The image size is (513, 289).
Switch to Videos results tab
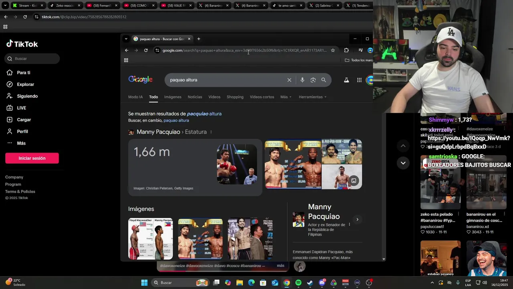(x=214, y=97)
